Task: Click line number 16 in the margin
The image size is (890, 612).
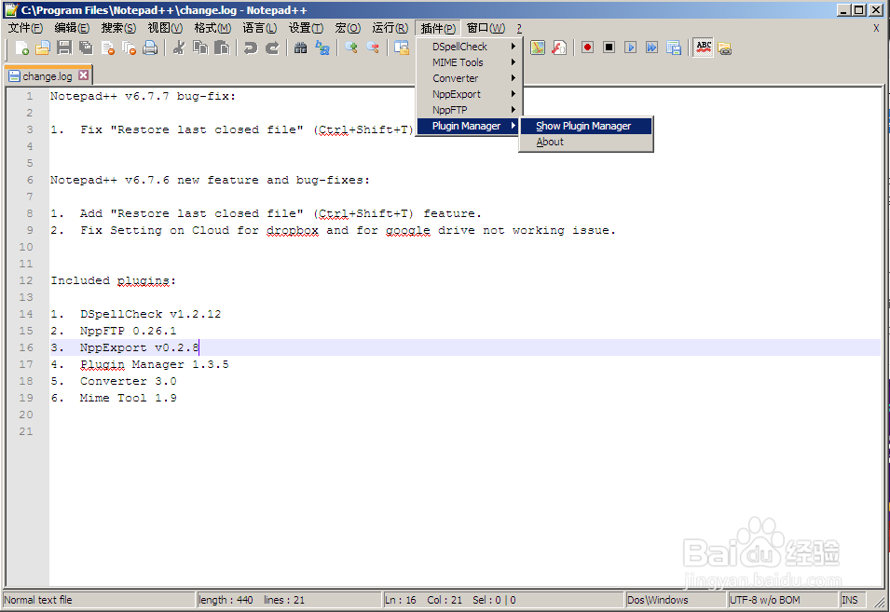Action: [26, 347]
